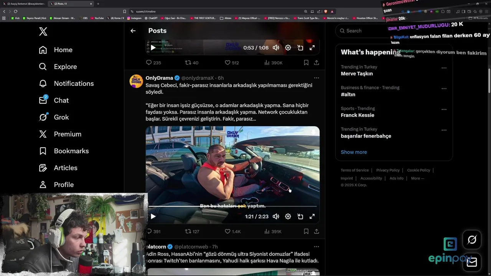
Task: Share the post with 512 likes
Action: pos(316,62)
